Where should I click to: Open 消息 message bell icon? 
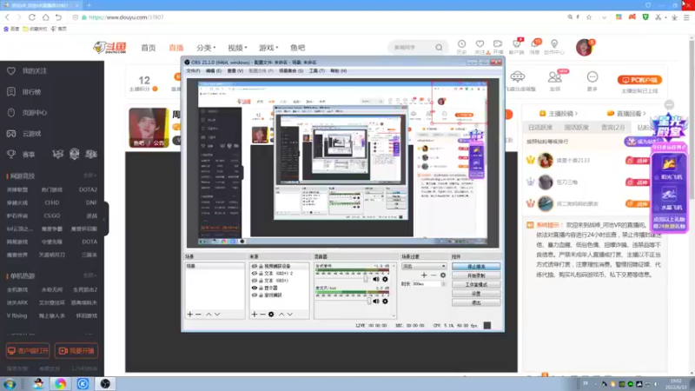[x=535, y=46]
